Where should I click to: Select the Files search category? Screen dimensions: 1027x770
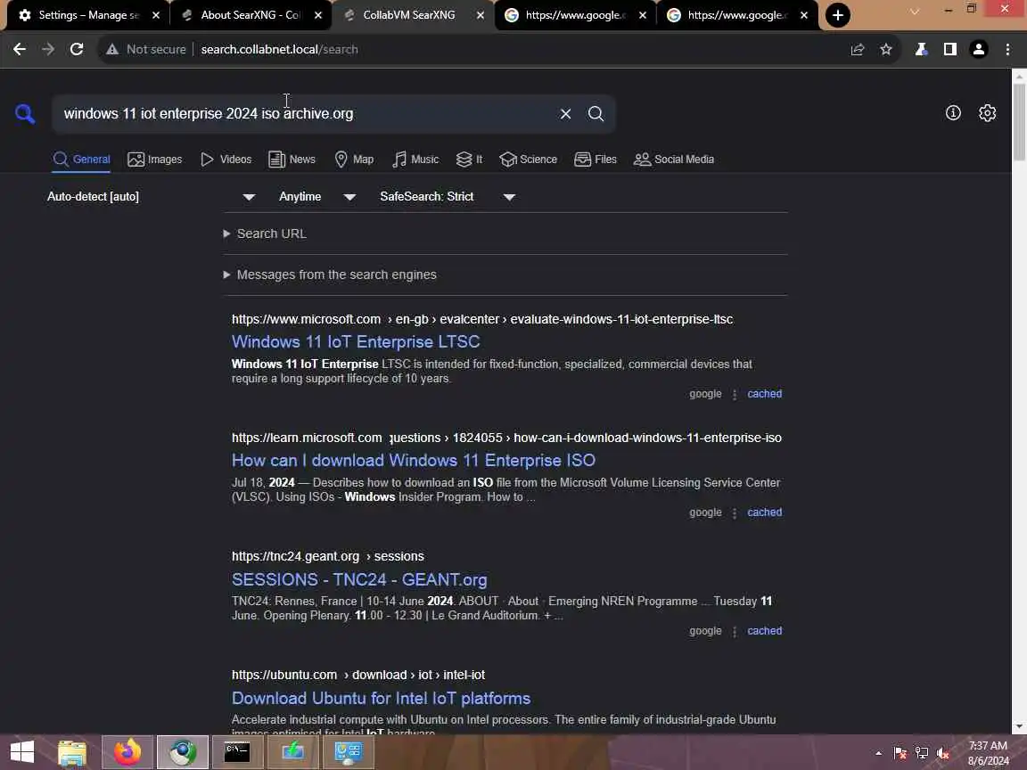[596, 160]
